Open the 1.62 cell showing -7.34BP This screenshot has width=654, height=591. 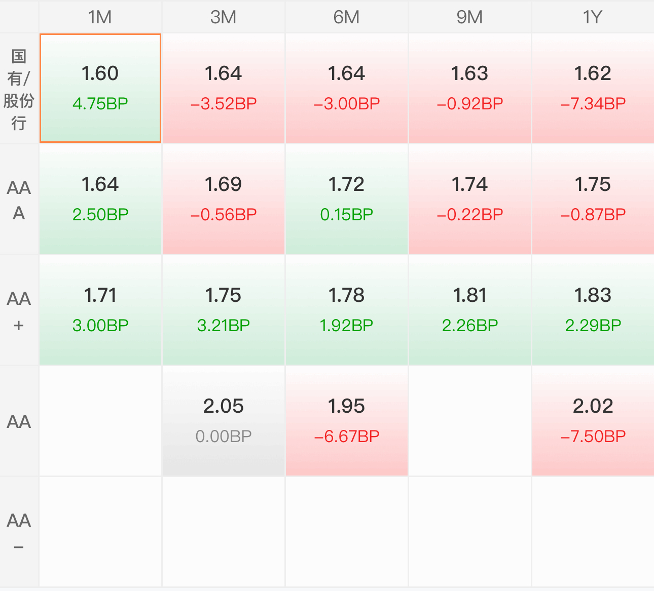(593, 89)
